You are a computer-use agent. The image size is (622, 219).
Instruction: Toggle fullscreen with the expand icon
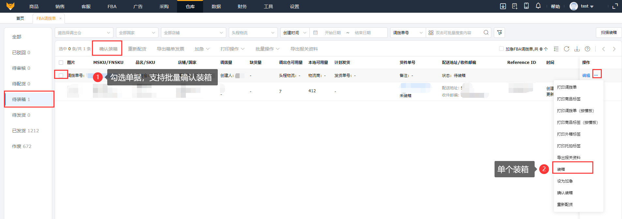[615, 6]
